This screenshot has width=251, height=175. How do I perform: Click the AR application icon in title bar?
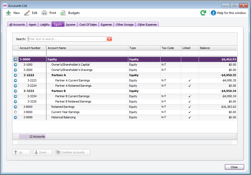coord(5,6)
